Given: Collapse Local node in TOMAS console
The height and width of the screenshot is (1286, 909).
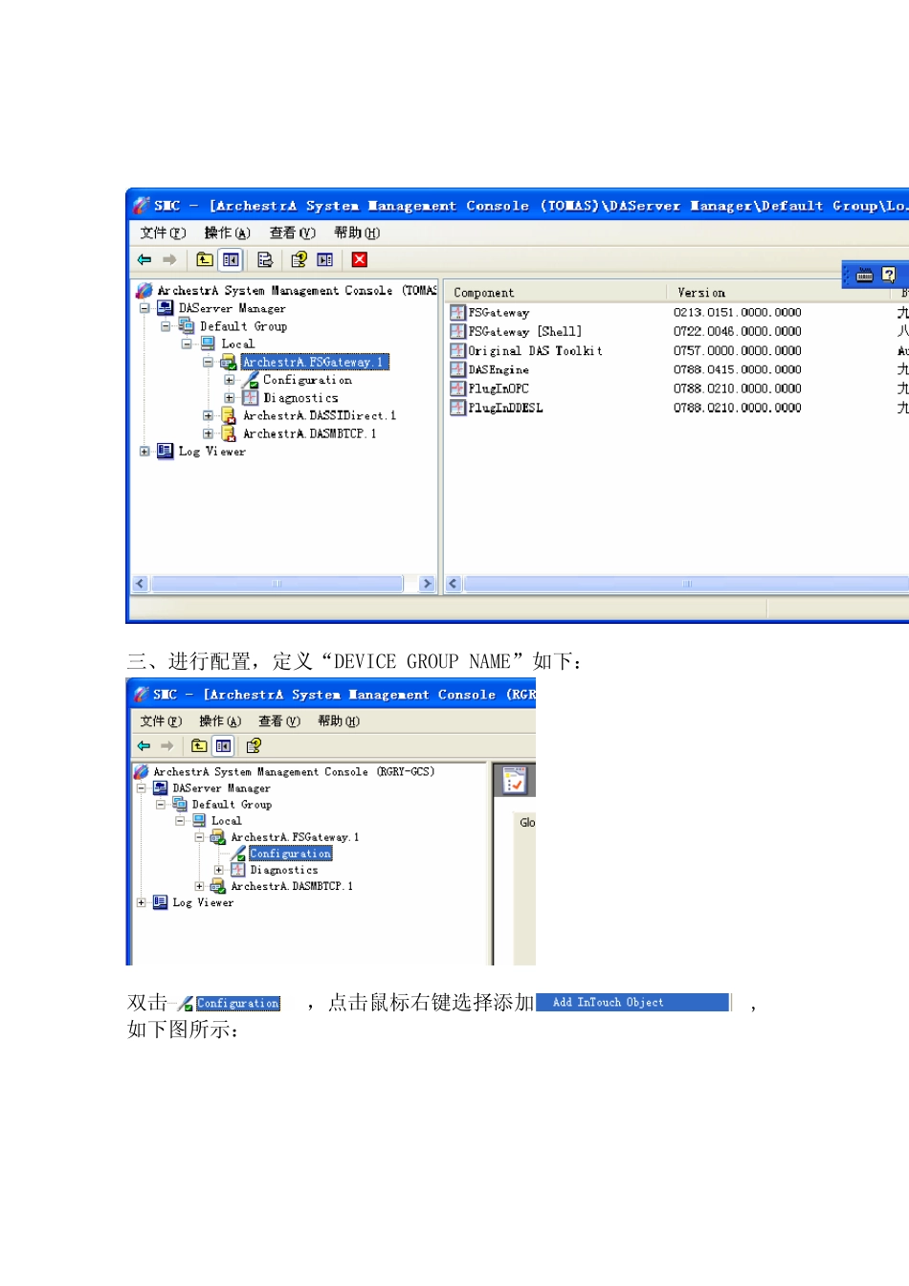Looking at the screenshot, I should point(187,344).
